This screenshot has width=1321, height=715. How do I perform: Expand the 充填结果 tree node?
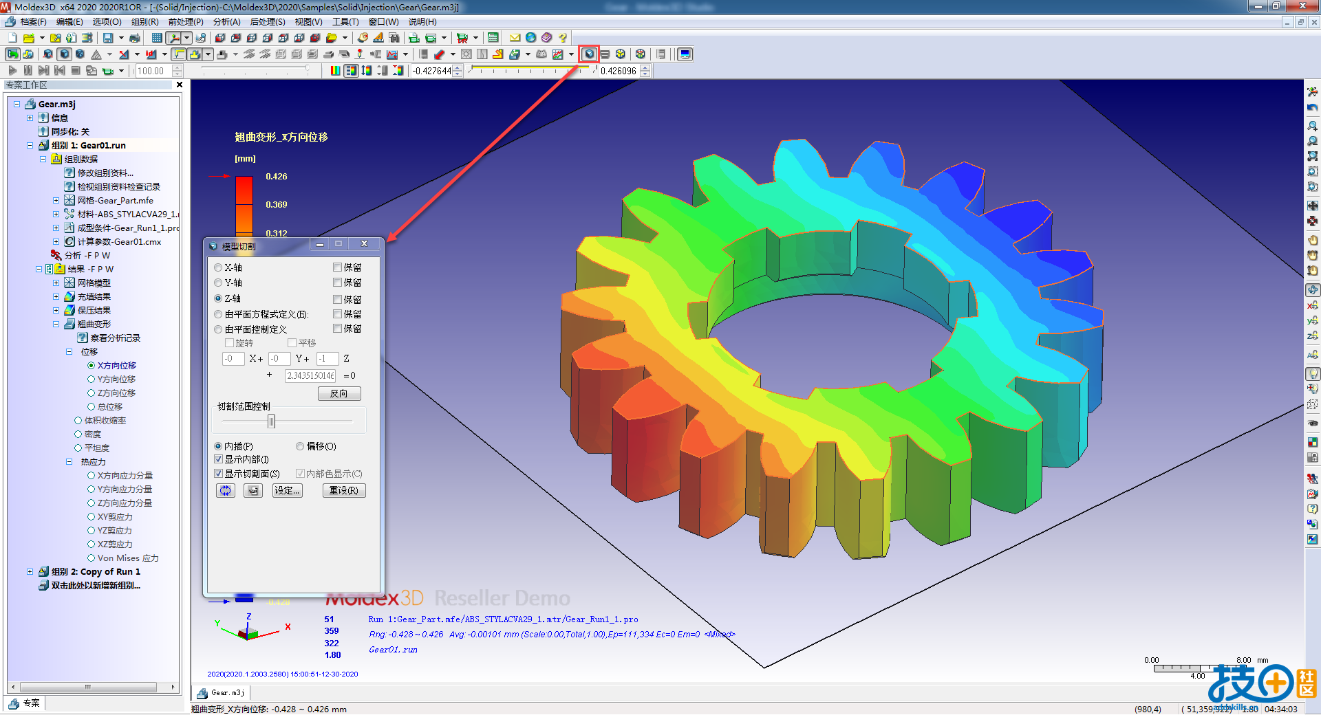[x=56, y=296]
